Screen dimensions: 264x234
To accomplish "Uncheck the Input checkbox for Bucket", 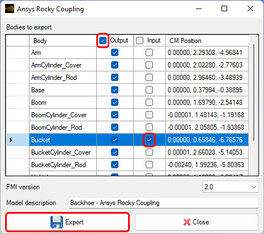I will pyautogui.click(x=149, y=140).
